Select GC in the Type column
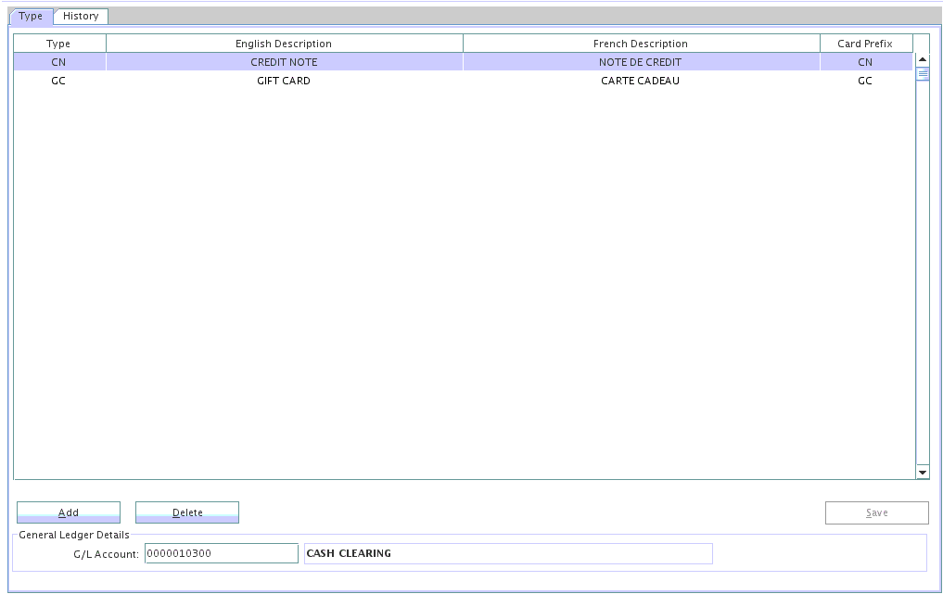The width and height of the screenshot is (943, 594). (x=58, y=81)
